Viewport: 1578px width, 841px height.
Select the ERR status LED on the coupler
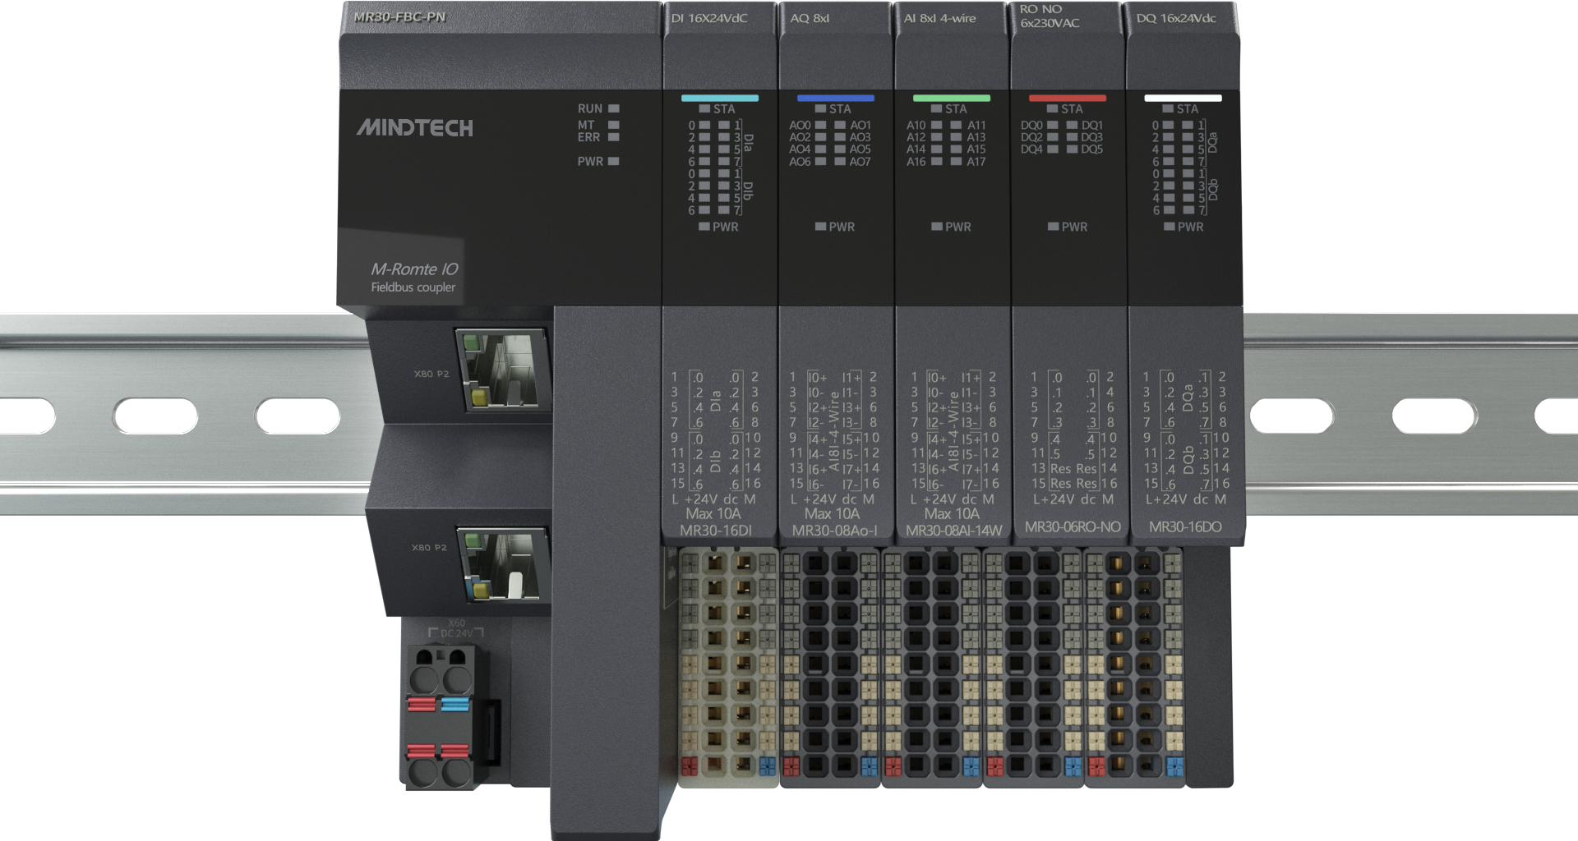click(613, 137)
